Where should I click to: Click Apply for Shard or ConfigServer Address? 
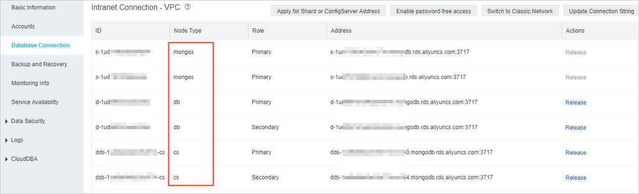(x=328, y=11)
